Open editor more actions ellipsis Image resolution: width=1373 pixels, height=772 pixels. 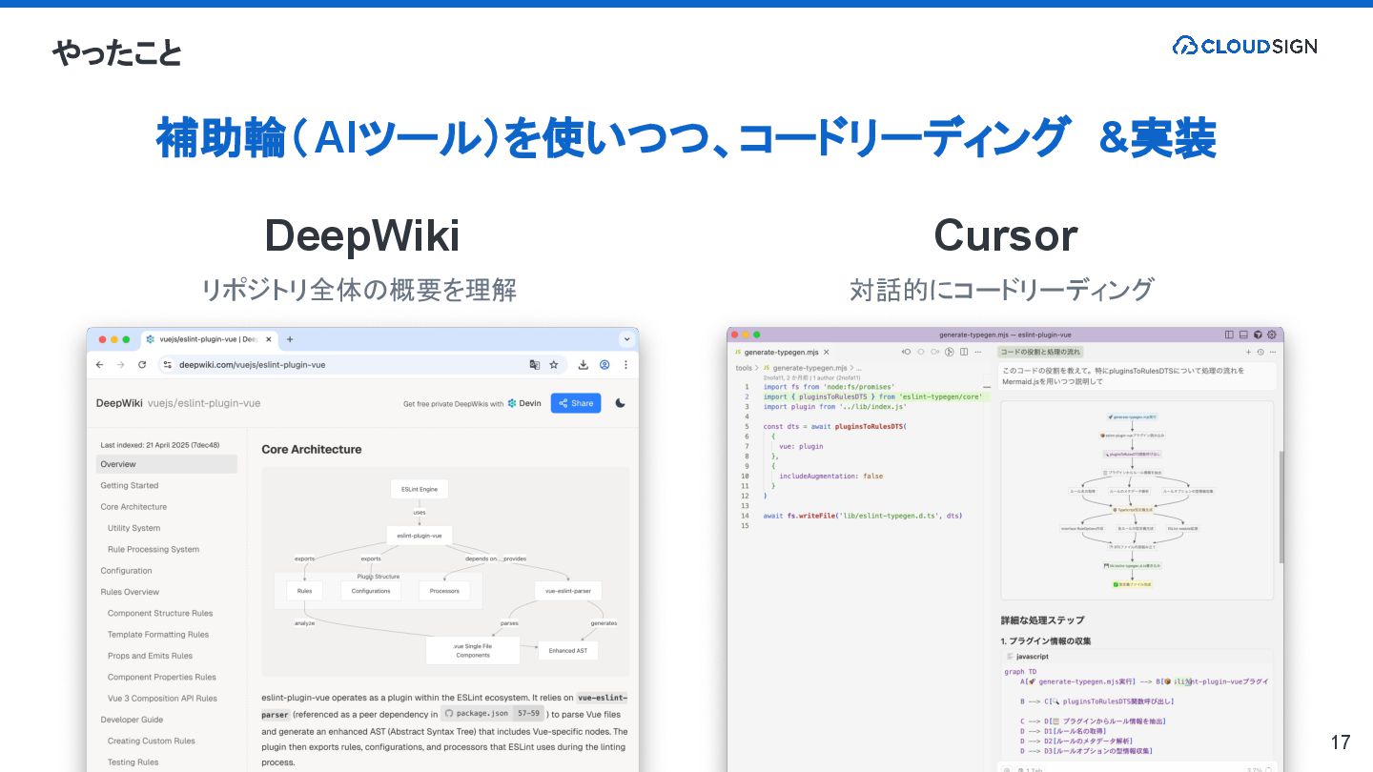point(978,352)
